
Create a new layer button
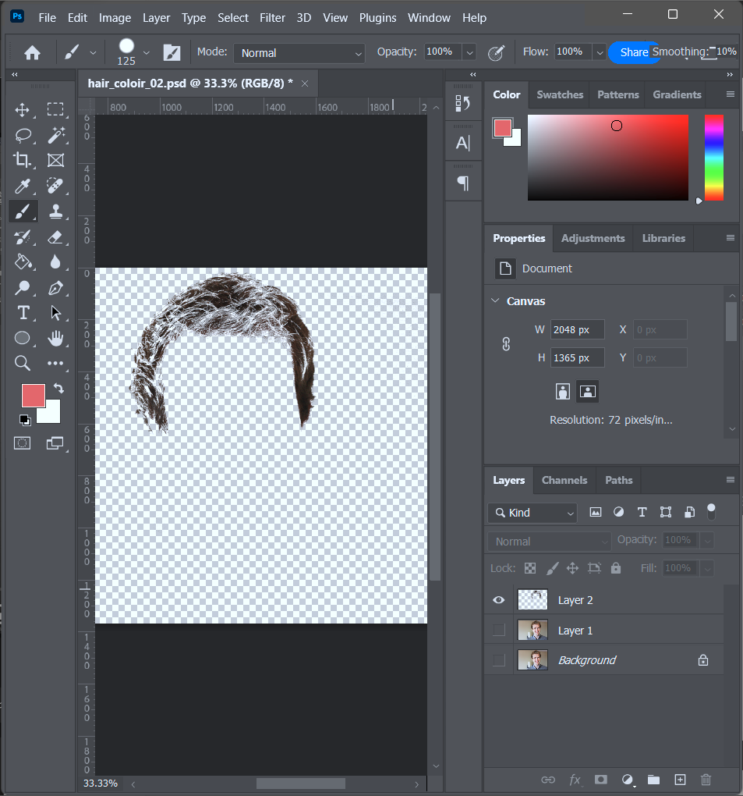680,780
